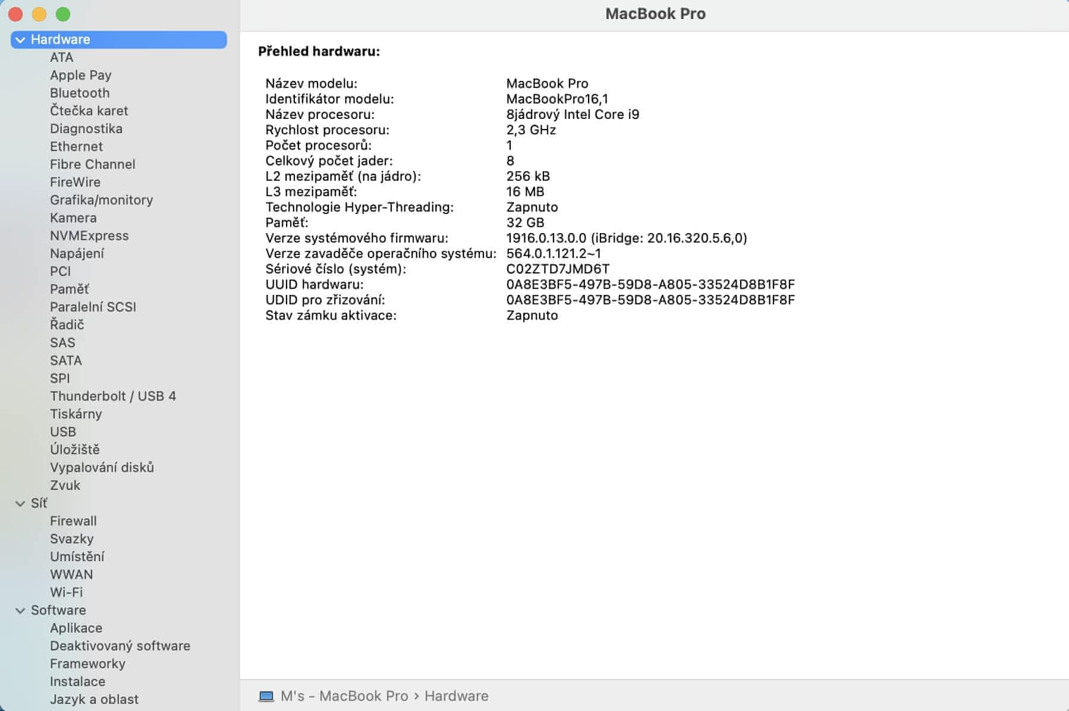Show USB device information

coord(63,432)
